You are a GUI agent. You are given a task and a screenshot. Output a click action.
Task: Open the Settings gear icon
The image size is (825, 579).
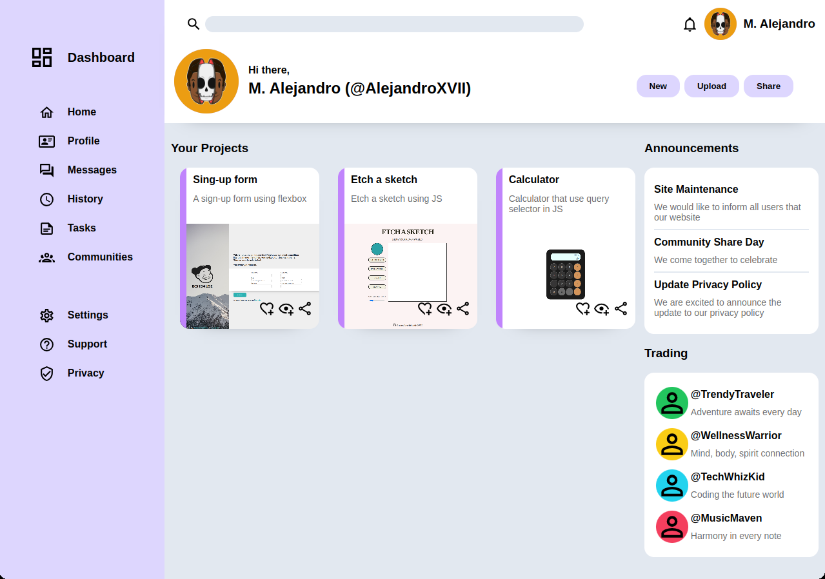(46, 315)
